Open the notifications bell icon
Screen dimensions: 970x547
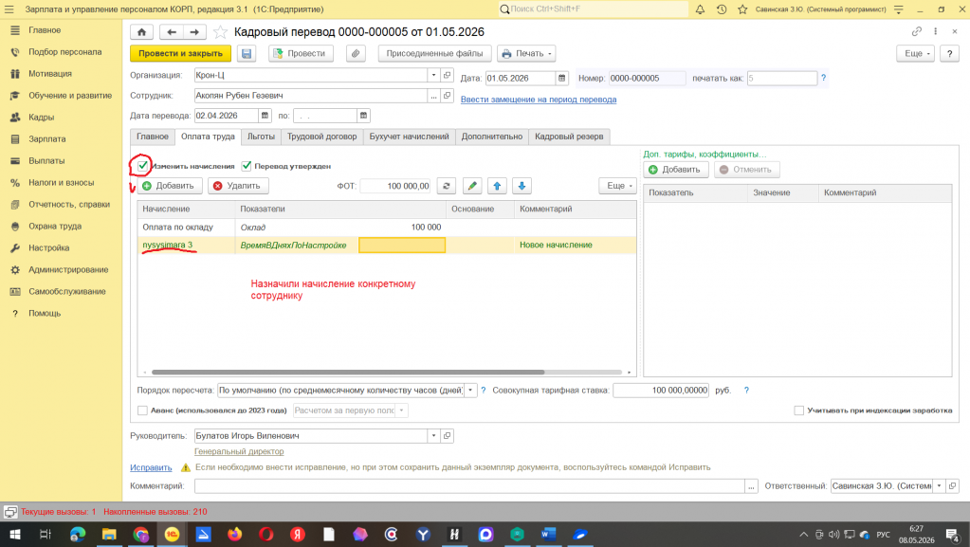(700, 9)
